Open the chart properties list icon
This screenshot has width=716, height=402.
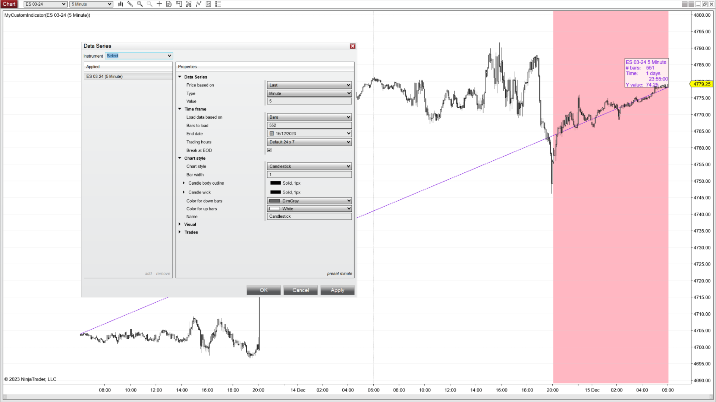point(218,4)
